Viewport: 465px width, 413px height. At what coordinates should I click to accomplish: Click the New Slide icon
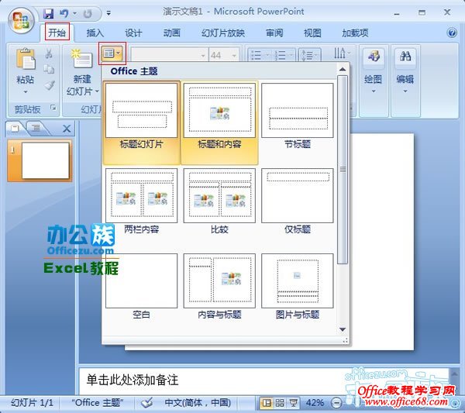pyautogui.click(x=82, y=60)
